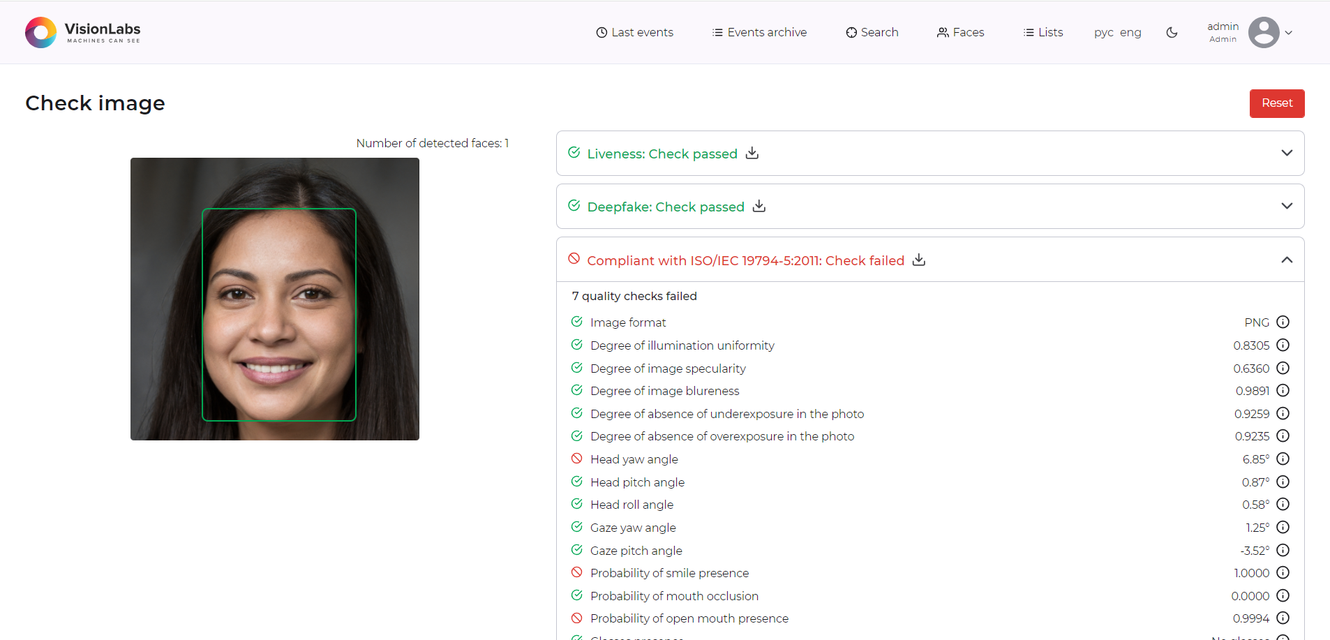The height and width of the screenshot is (640, 1330).
Task: Open the Last events clock icon
Action: (601, 32)
